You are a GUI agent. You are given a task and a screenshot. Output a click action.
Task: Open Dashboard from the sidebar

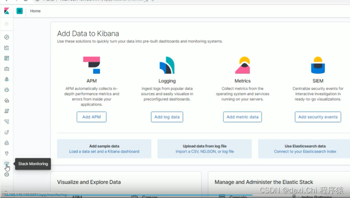click(7, 58)
